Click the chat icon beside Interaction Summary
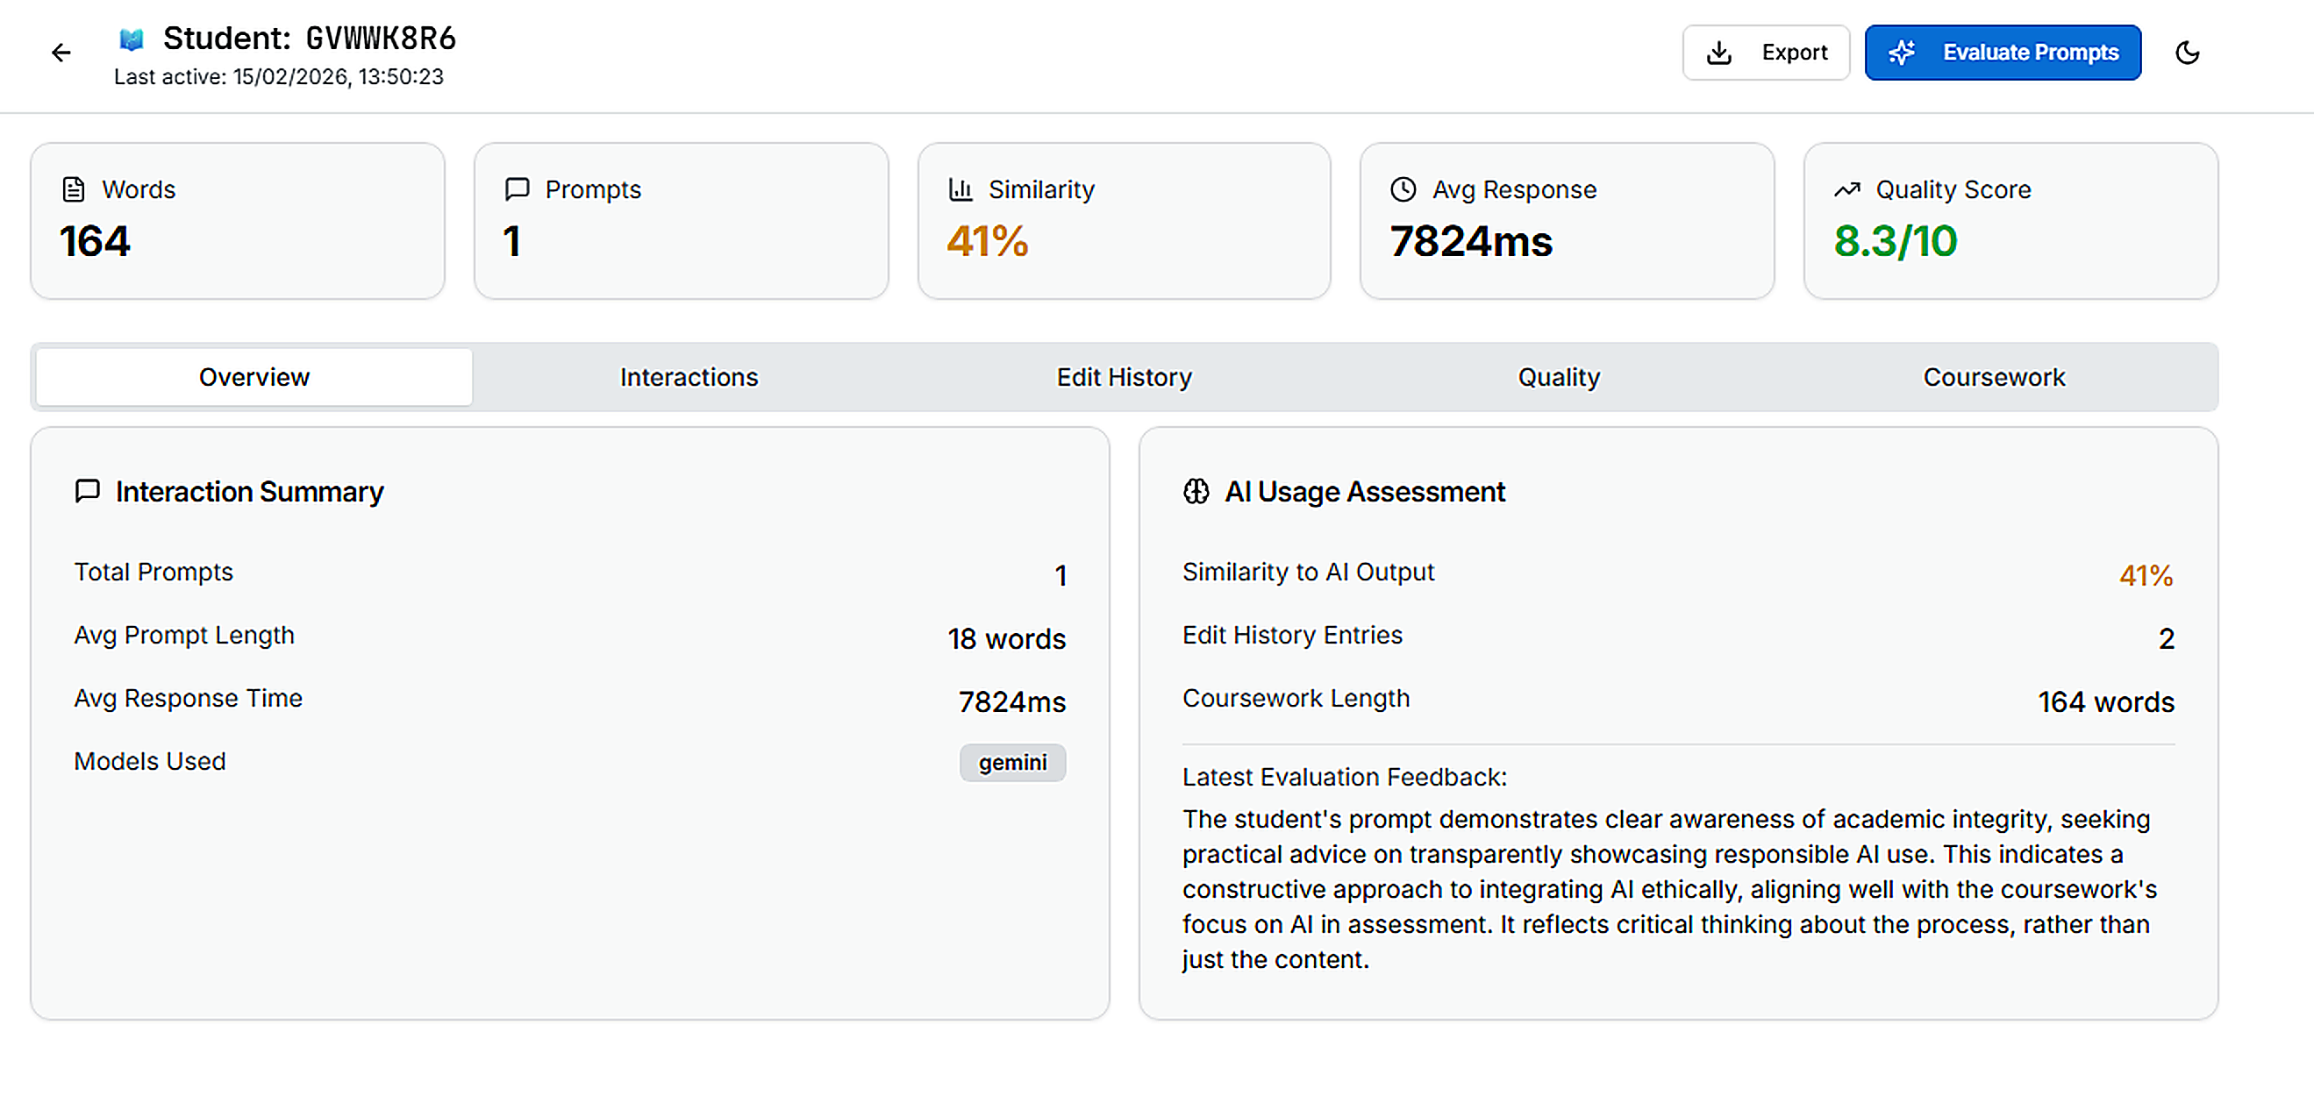The image size is (2314, 1110). [87, 491]
